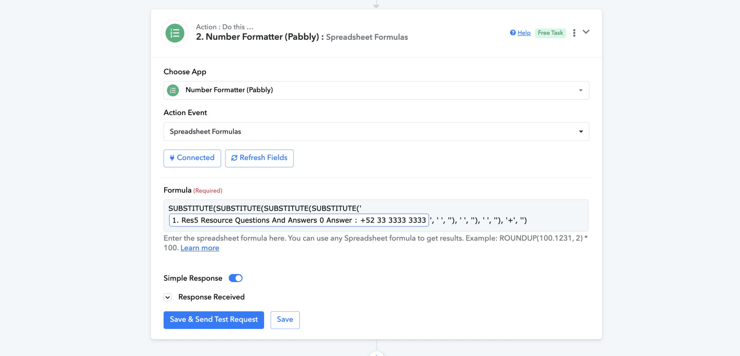Open the Action Event dropdown

(x=580, y=132)
